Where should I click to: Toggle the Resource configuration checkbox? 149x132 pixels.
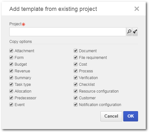[x=76, y=91]
